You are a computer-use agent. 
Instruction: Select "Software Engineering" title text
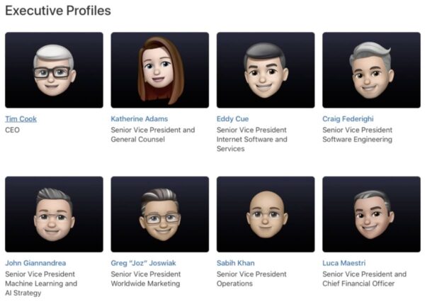(357, 140)
